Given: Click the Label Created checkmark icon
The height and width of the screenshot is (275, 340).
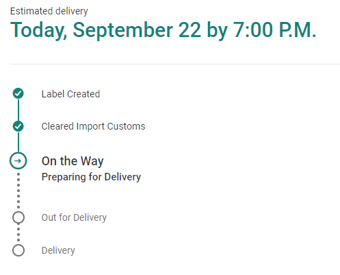Looking at the screenshot, I should click(x=18, y=93).
